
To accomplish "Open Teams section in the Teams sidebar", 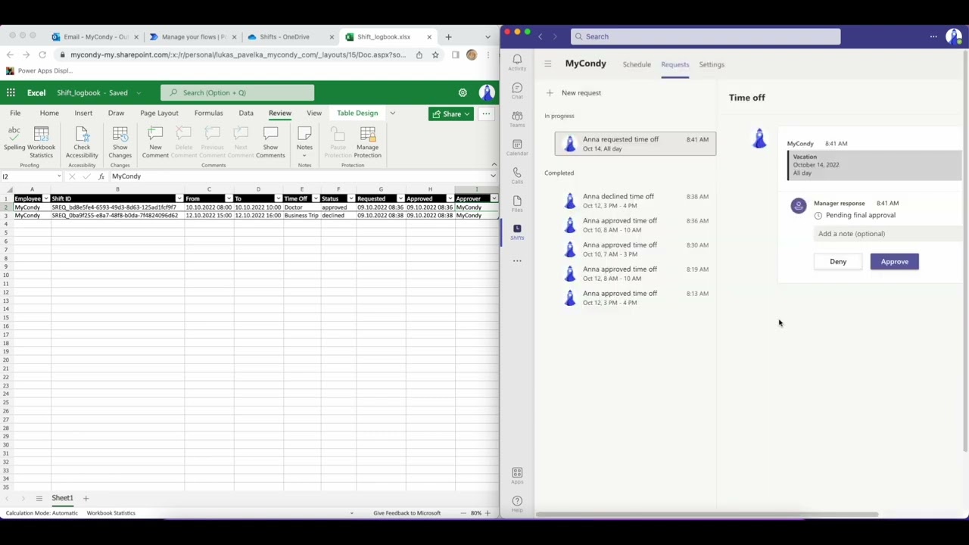I will coord(517,119).
